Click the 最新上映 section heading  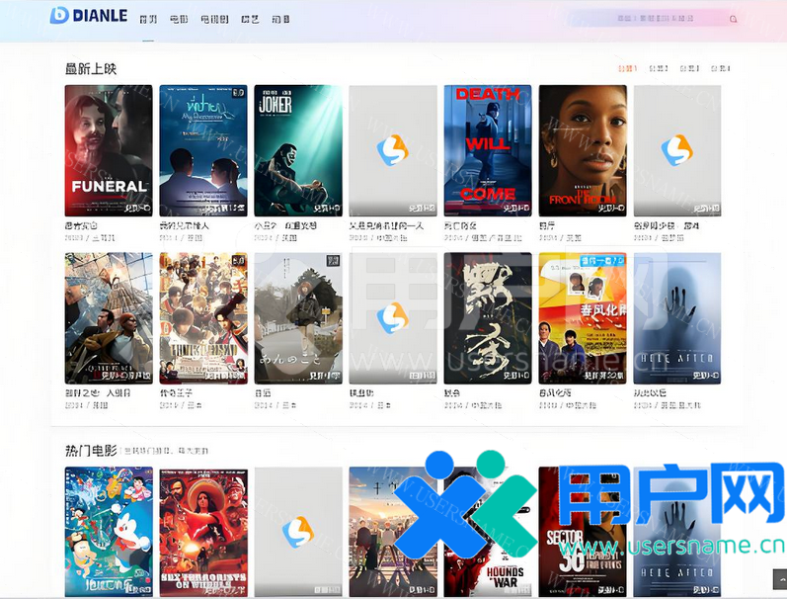(x=91, y=68)
